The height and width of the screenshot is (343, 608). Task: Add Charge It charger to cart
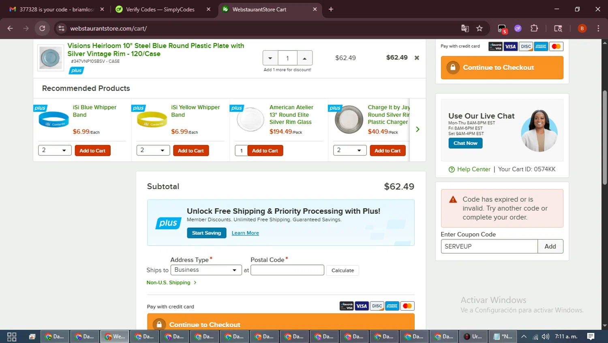click(x=387, y=151)
